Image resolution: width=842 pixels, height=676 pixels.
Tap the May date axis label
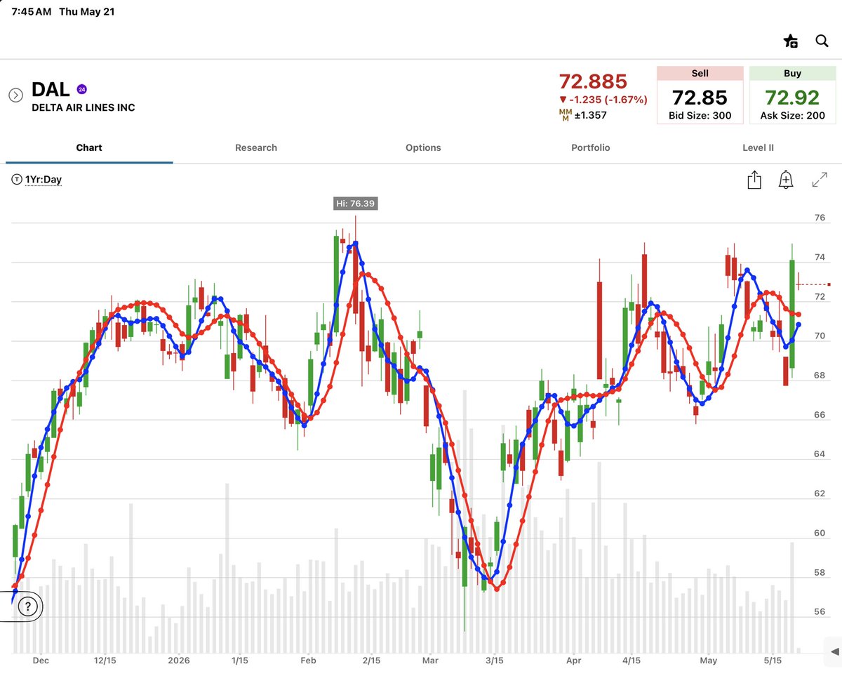pos(709,661)
